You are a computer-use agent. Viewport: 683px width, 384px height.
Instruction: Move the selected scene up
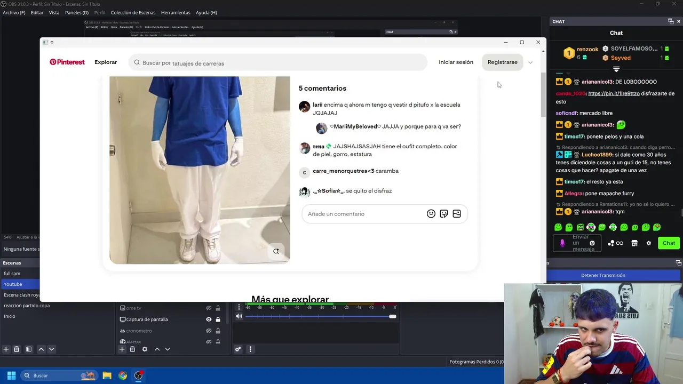[x=41, y=349]
